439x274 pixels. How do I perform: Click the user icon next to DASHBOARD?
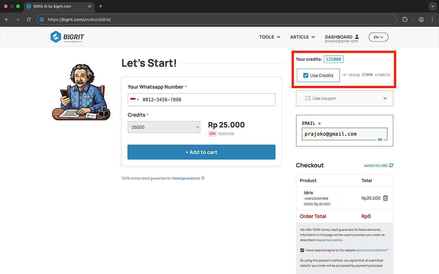(x=357, y=37)
